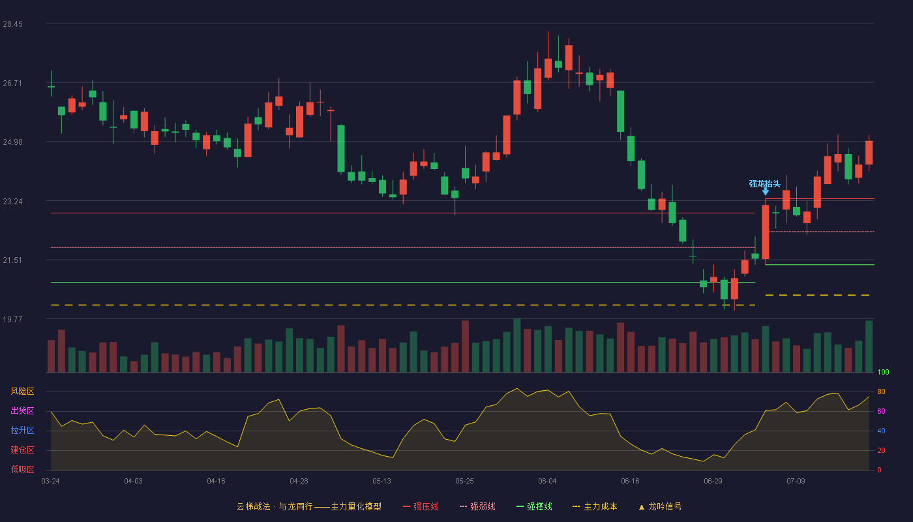Toggle the 主力成本 legend entry

point(595,506)
